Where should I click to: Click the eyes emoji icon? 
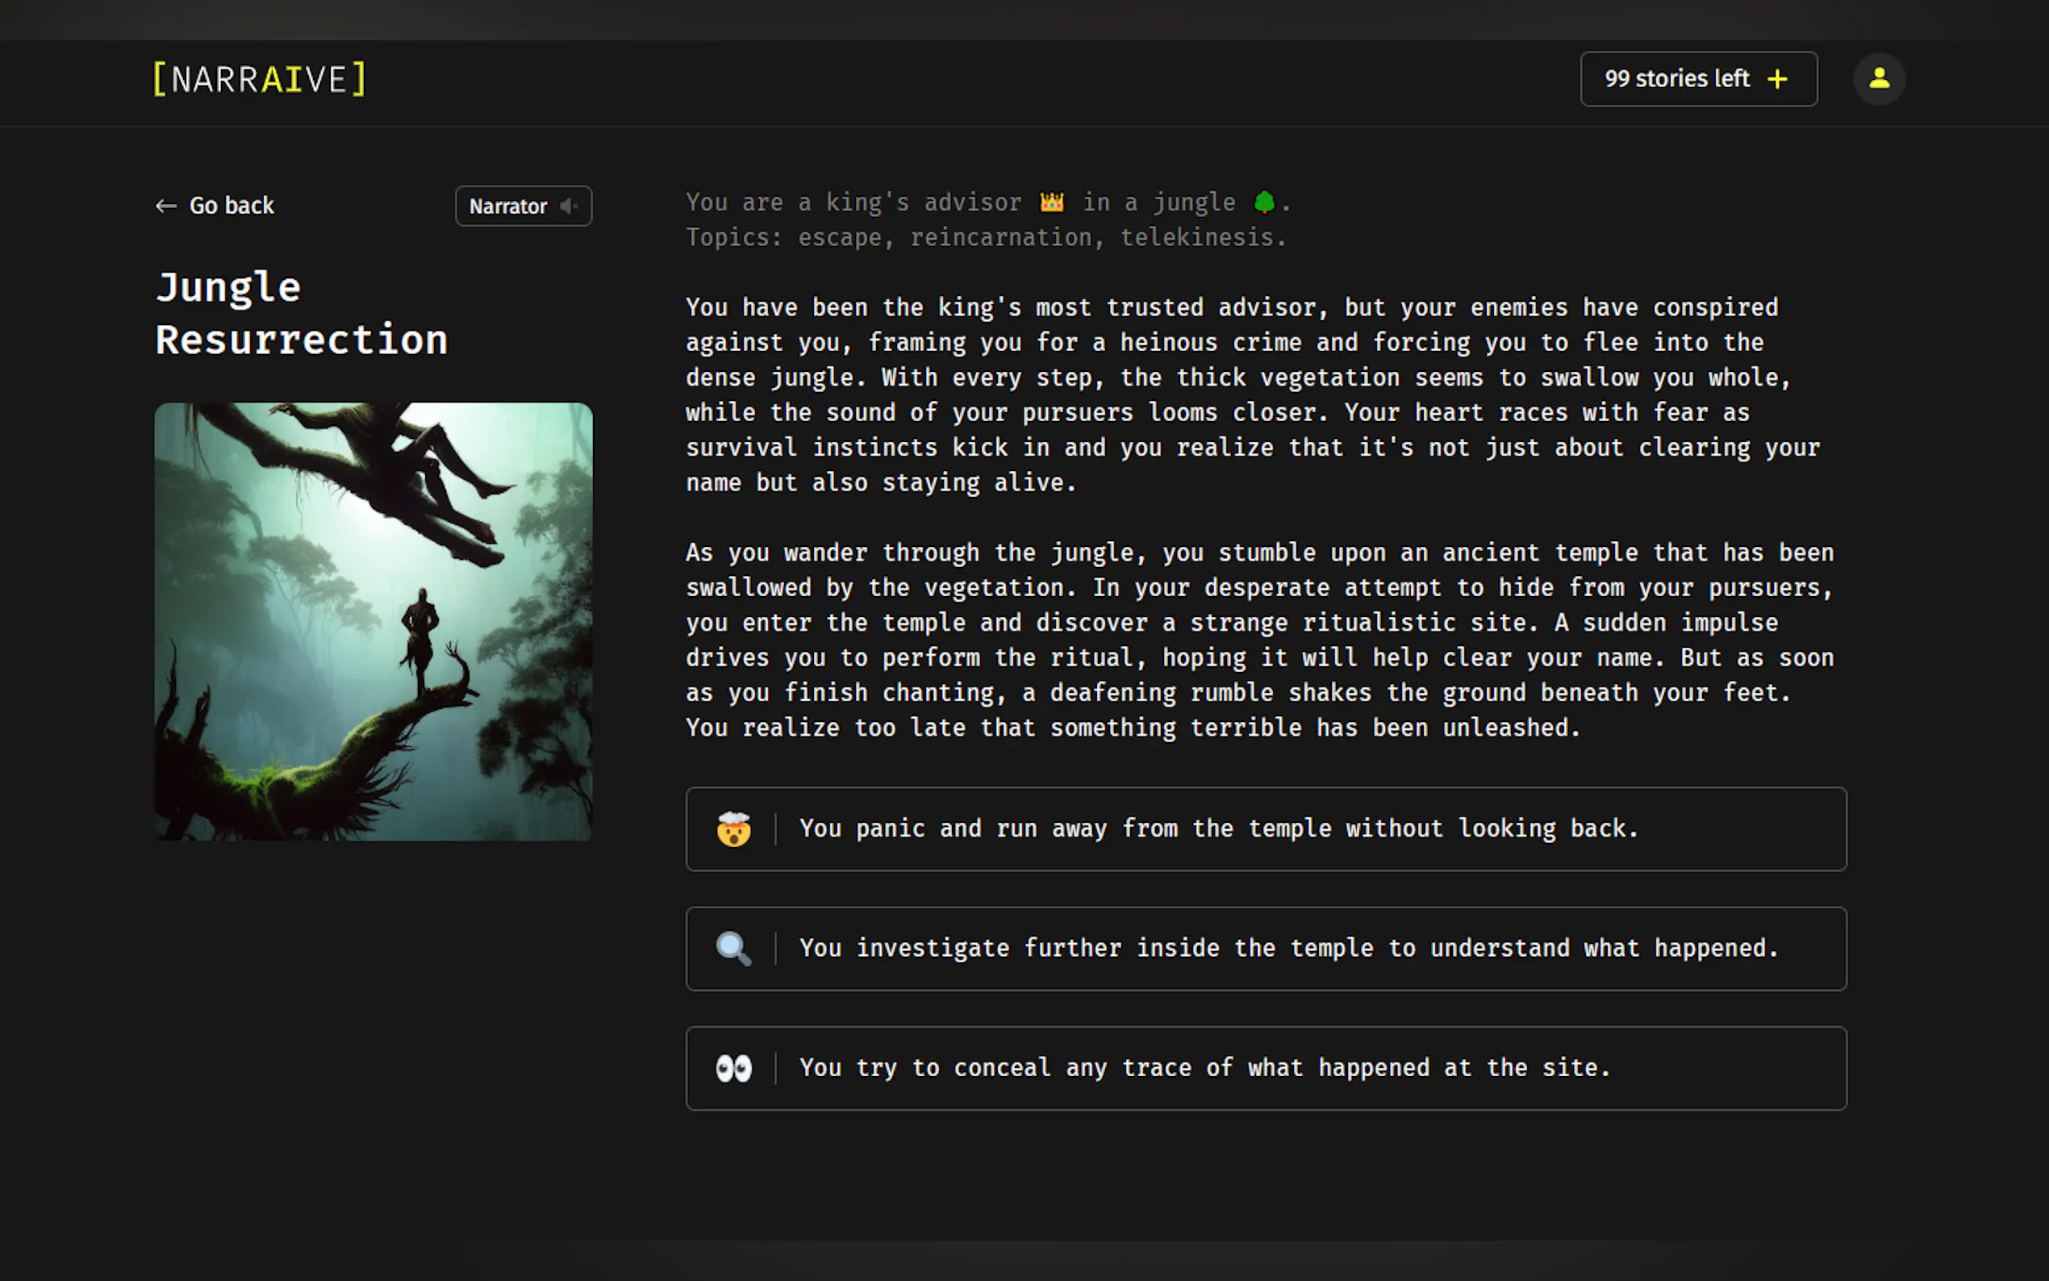pyautogui.click(x=733, y=1068)
